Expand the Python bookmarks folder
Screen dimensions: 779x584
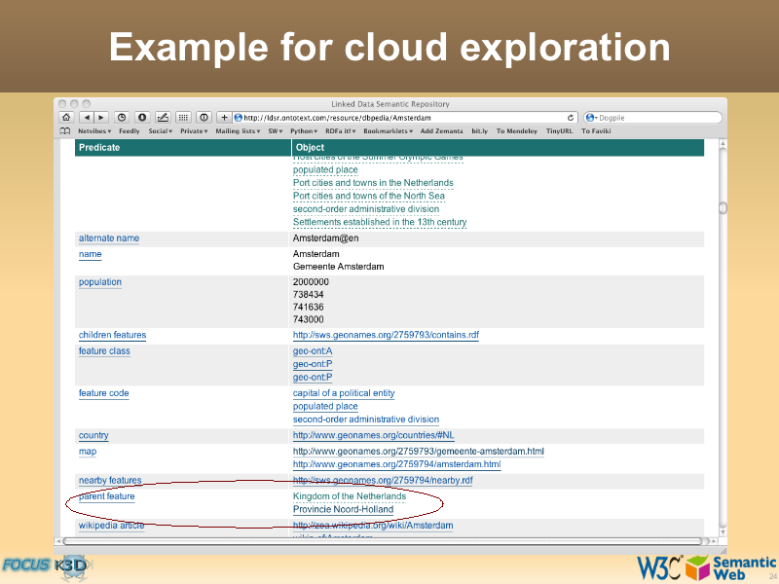304,130
